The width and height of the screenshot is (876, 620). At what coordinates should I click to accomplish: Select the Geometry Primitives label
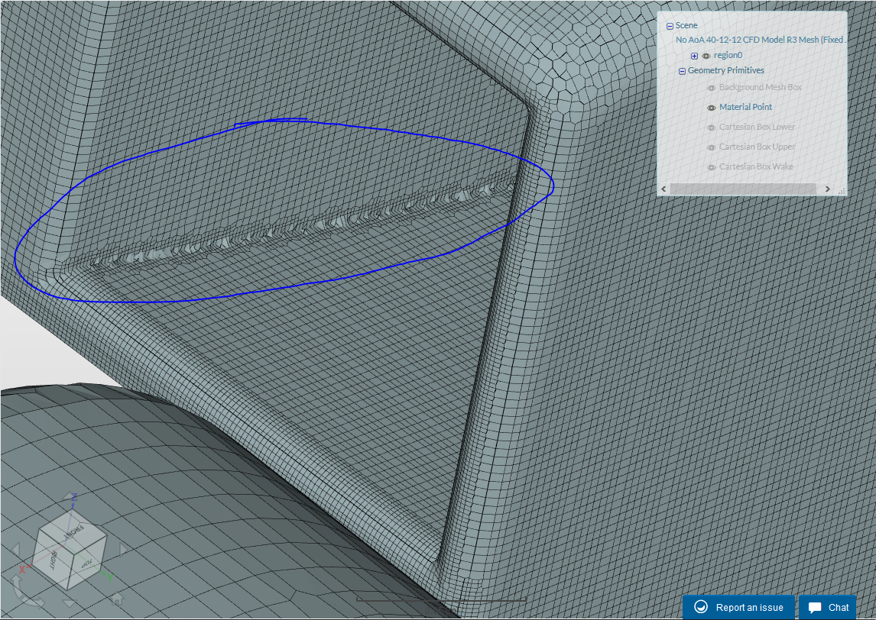pos(725,70)
